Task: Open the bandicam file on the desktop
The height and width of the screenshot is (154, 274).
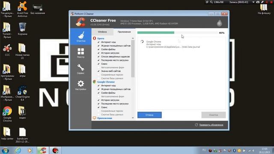Action: 22,135
